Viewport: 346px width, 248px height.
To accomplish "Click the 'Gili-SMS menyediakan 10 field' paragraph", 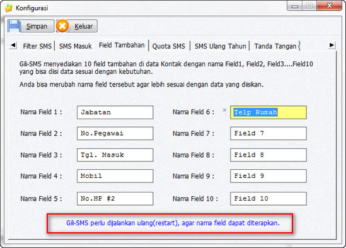I will (x=166, y=68).
